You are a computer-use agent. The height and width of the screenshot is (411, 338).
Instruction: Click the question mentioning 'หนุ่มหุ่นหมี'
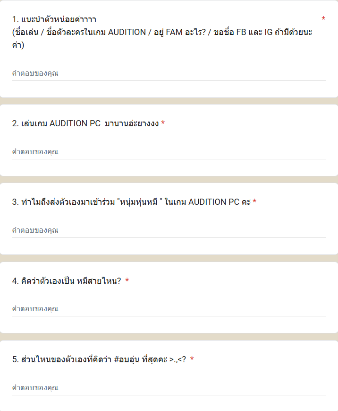click(132, 203)
